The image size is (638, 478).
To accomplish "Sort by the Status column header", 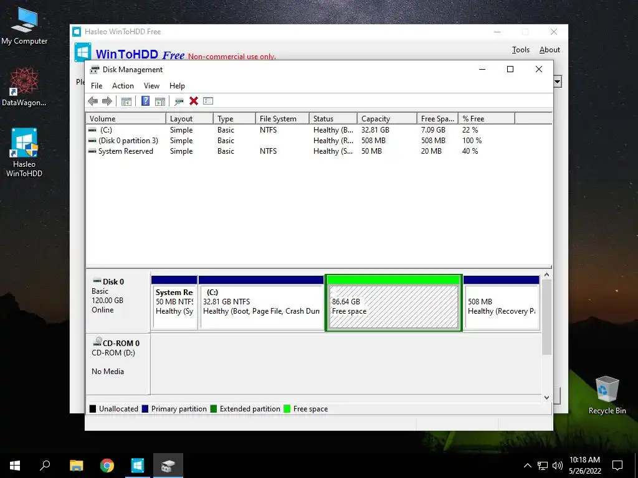I will [333, 119].
